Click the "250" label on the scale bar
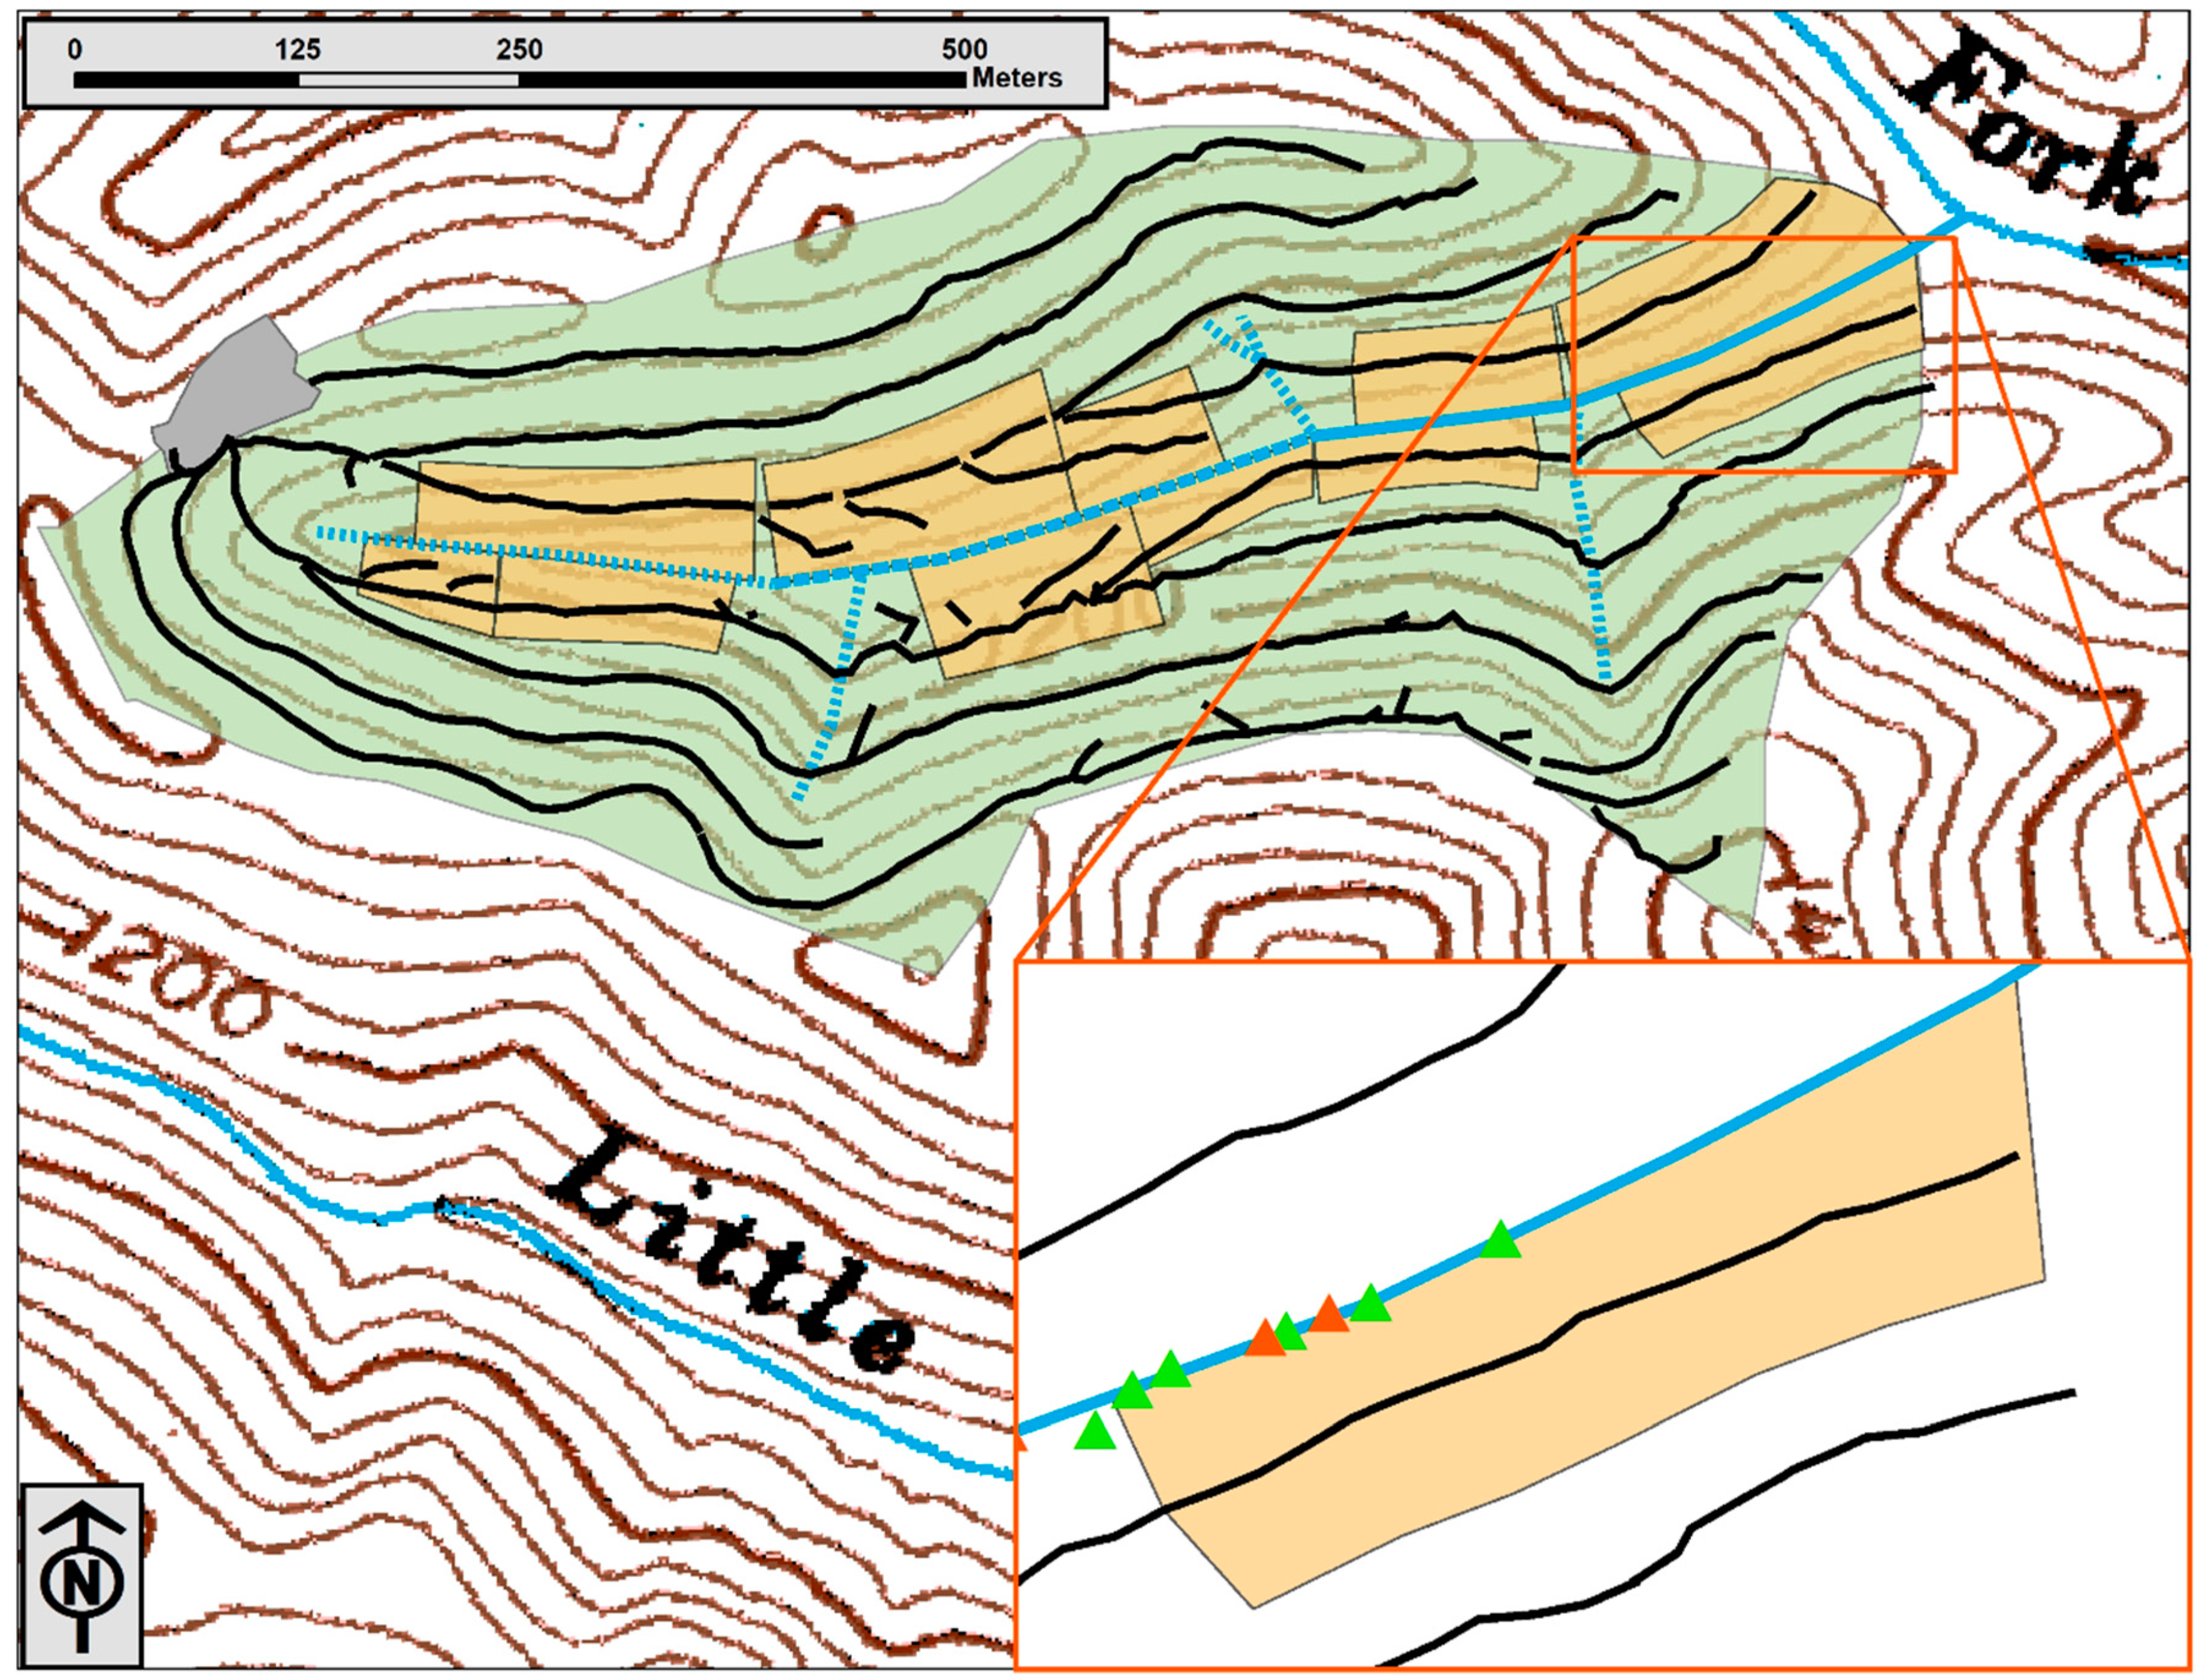 519,49
